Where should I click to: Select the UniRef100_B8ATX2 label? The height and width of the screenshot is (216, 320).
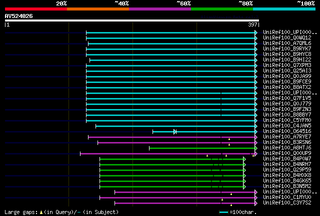click(x=287, y=87)
